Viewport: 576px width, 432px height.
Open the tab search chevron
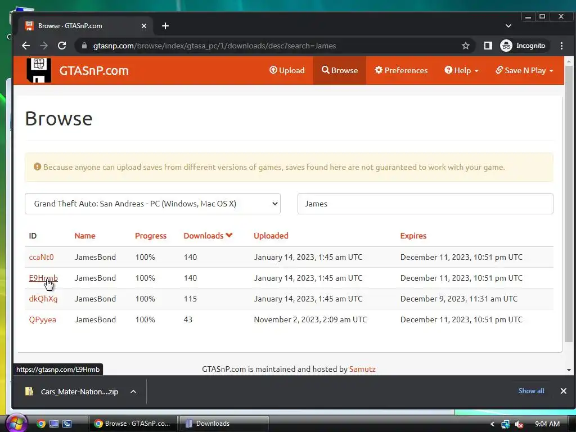coord(508,26)
